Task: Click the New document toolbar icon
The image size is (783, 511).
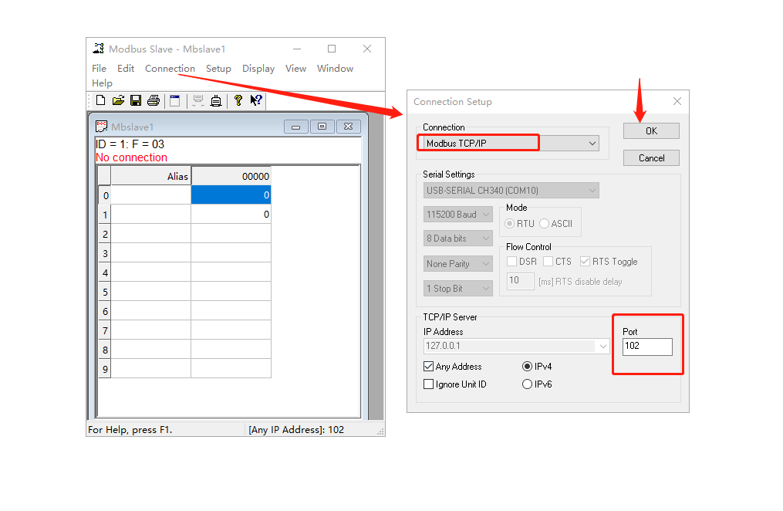Action: point(100,100)
